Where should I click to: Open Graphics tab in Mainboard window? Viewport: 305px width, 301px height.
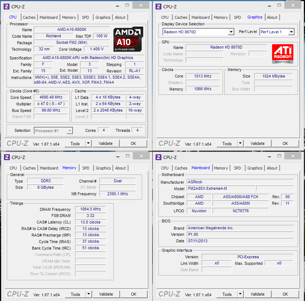click(x=255, y=168)
